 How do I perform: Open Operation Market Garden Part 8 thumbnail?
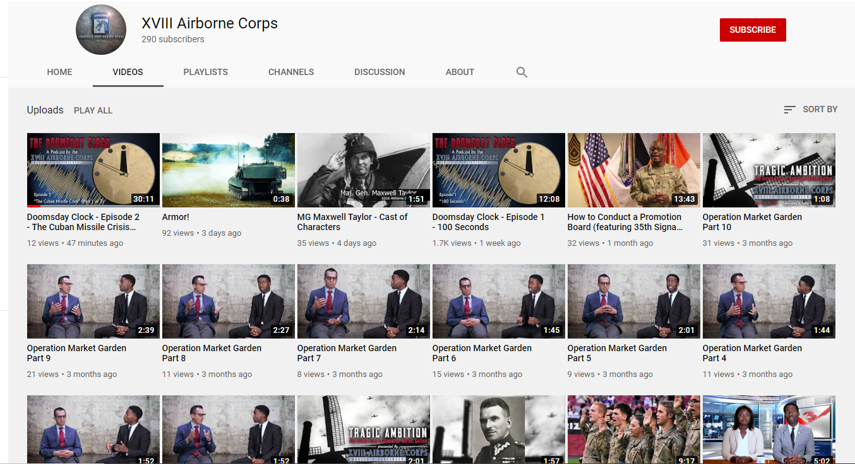[x=229, y=301]
